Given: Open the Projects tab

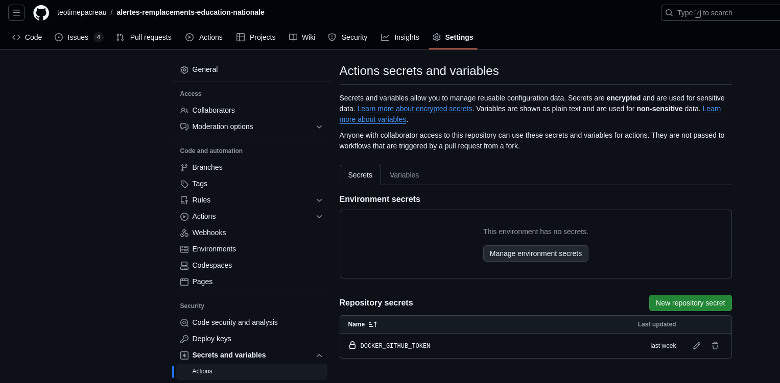Looking at the screenshot, I should [x=256, y=37].
